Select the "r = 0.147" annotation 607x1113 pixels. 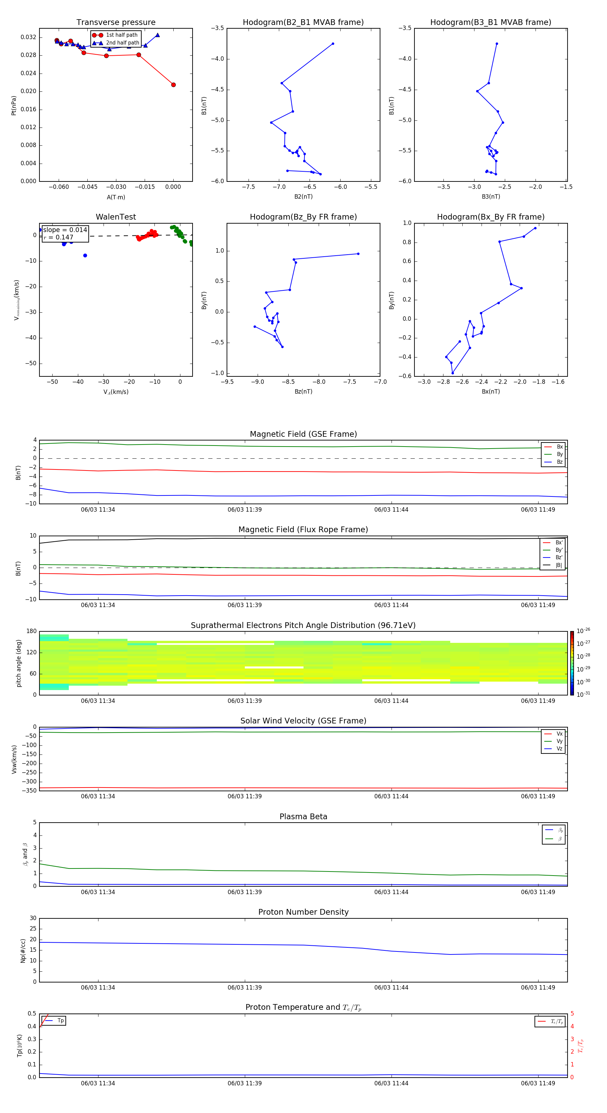(x=58, y=237)
